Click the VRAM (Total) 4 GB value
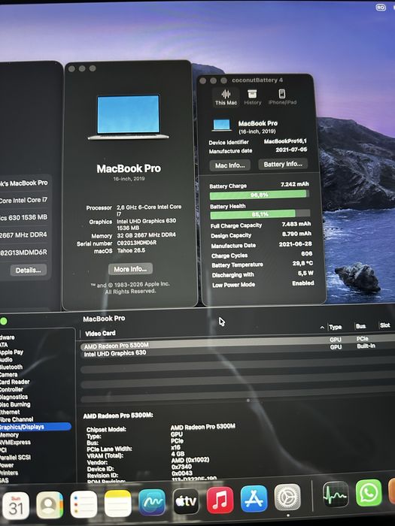 click(178, 454)
